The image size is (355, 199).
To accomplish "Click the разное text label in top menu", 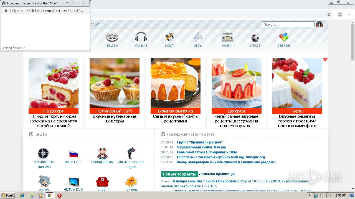I will [x=284, y=46].
